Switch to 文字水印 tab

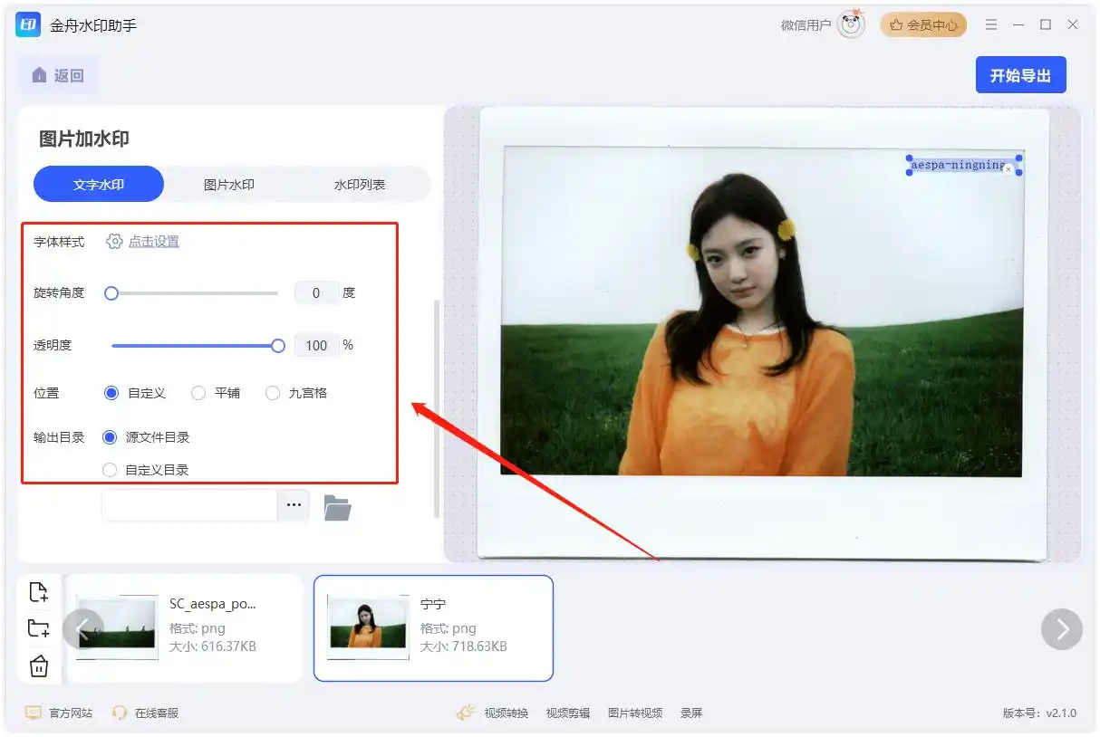click(x=99, y=184)
